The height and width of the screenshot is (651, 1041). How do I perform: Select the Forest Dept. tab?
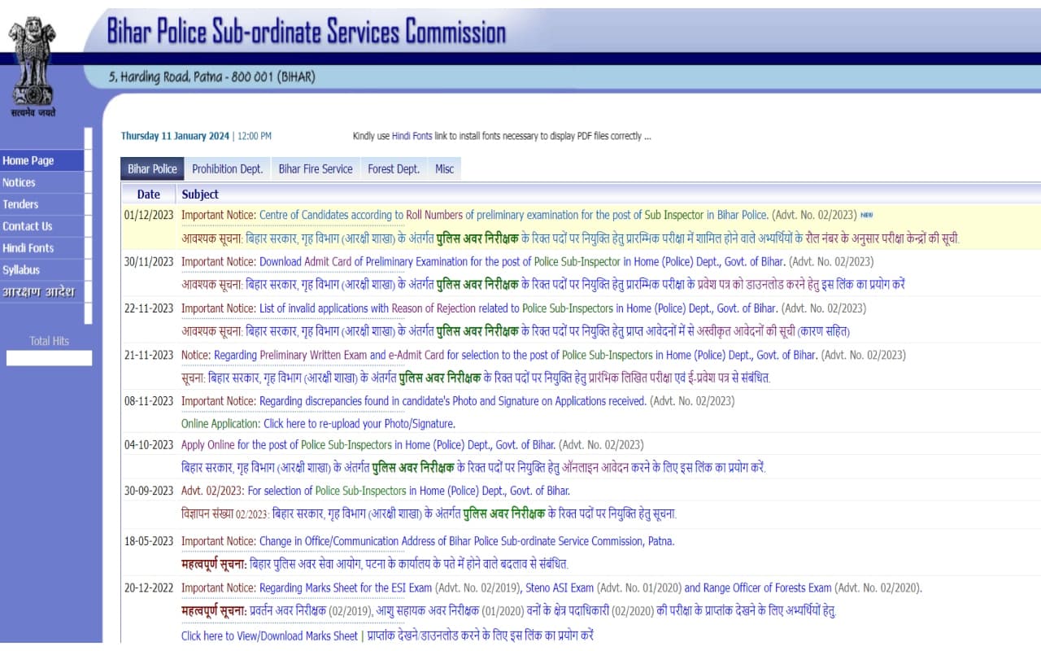(394, 169)
